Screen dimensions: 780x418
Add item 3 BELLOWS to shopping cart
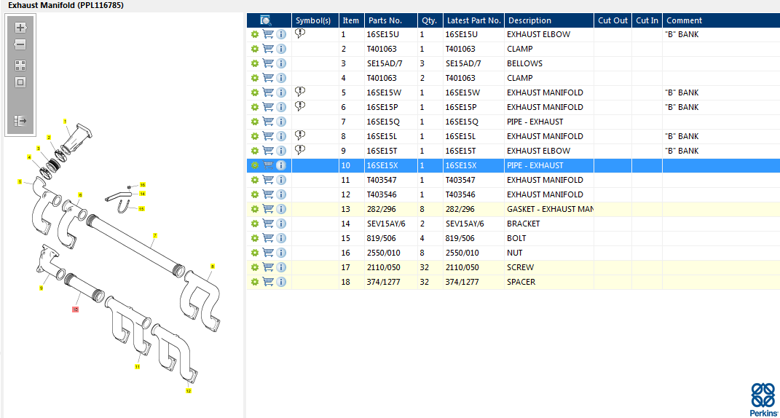pos(268,63)
